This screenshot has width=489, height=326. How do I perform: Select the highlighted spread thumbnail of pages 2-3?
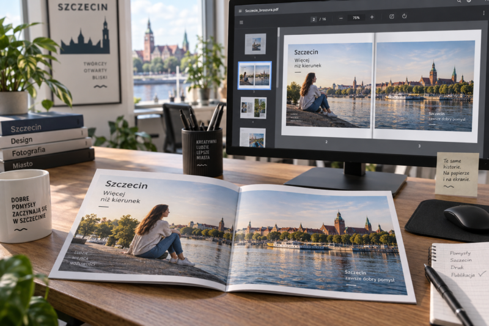254,75
